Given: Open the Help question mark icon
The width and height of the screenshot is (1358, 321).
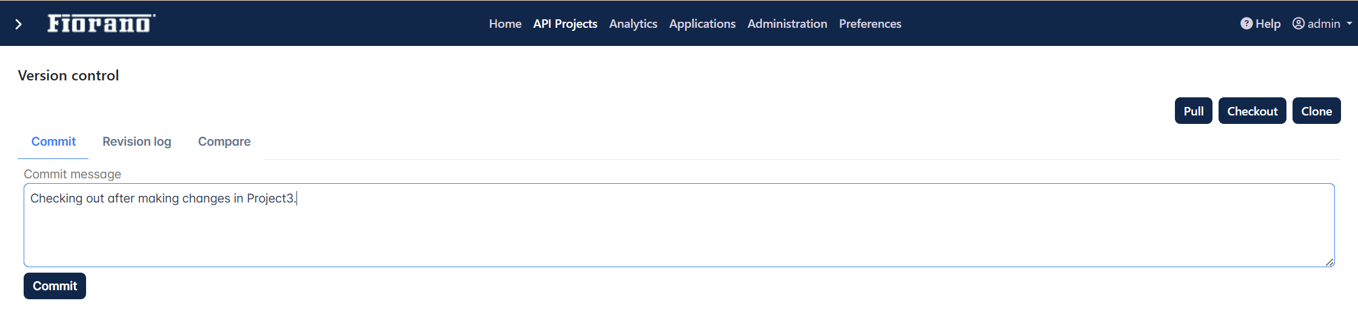Looking at the screenshot, I should pyautogui.click(x=1246, y=24).
